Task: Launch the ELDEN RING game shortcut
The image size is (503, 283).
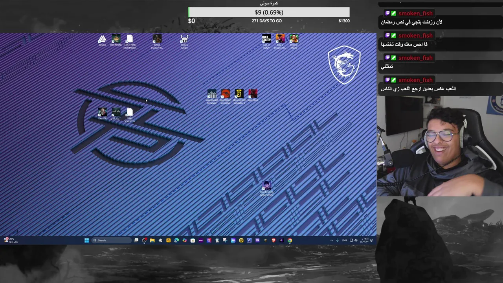Action: [116, 40]
